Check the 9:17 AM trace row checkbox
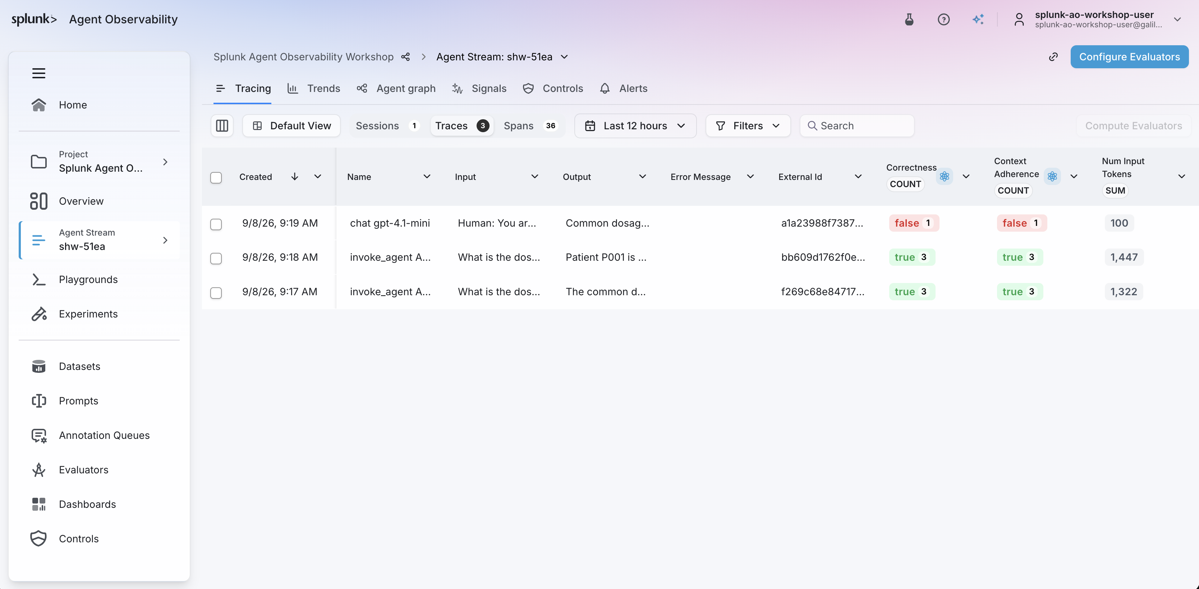The width and height of the screenshot is (1199, 589). [216, 293]
